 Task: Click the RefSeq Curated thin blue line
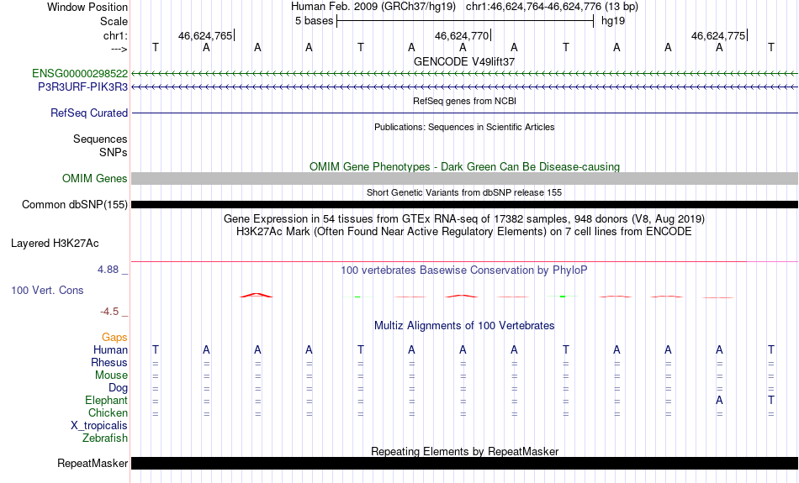pos(465,113)
